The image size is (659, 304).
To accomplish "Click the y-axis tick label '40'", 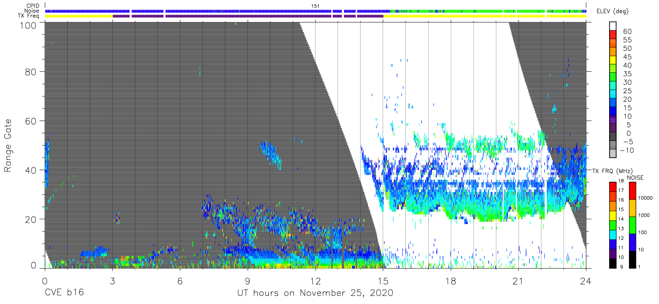I will point(32,170).
